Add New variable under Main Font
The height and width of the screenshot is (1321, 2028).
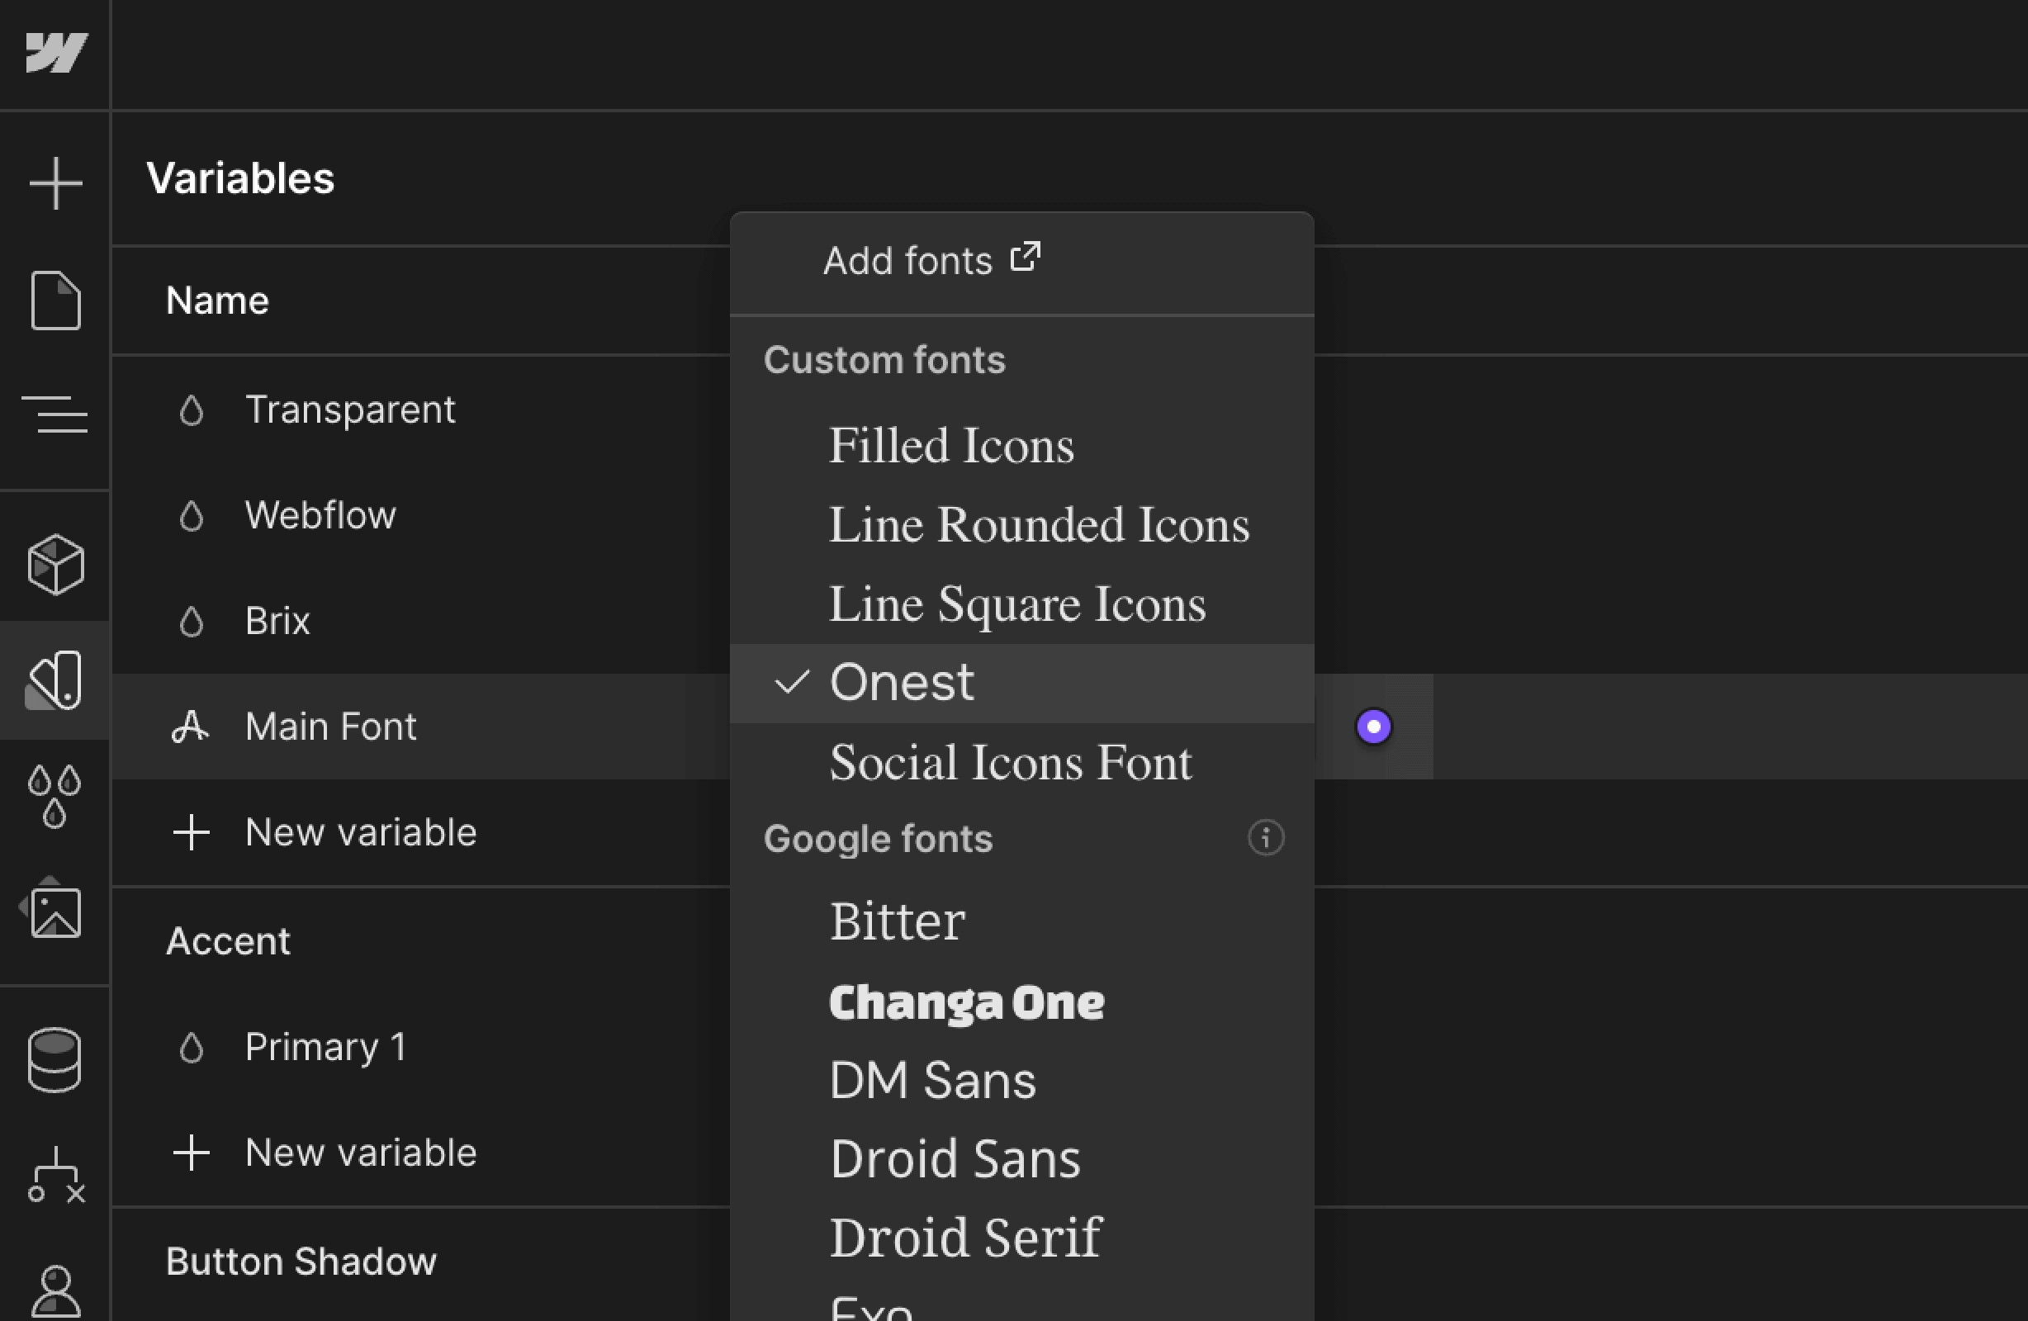pyautogui.click(x=359, y=833)
